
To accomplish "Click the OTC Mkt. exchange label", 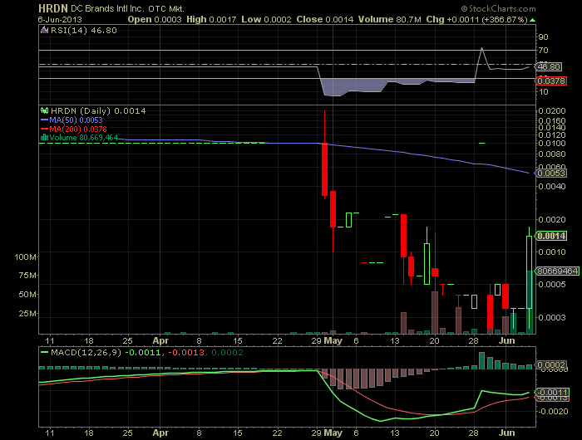I will (166, 8).
